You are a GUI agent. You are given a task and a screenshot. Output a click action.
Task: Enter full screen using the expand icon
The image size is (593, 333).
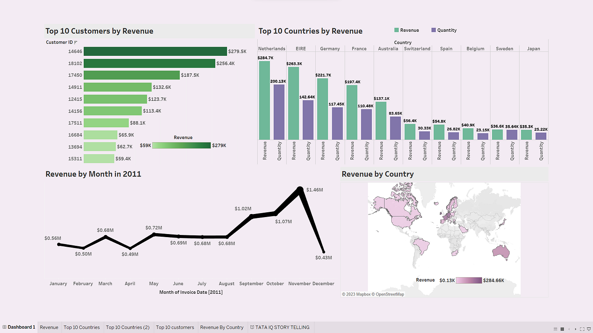pos(583,329)
